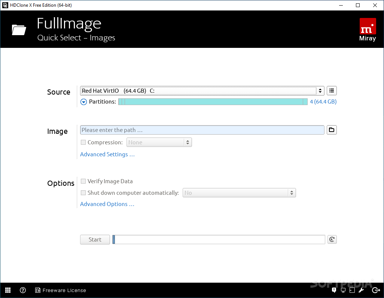The height and width of the screenshot is (298, 384).
Task: Focus the image path input field
Action: click(202, 130)
